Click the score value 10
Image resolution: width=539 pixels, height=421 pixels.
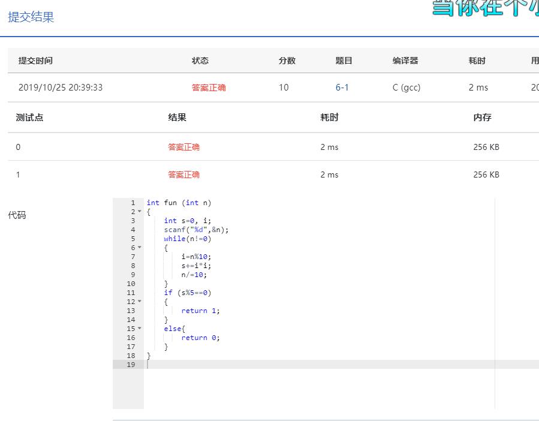(284, 88)
